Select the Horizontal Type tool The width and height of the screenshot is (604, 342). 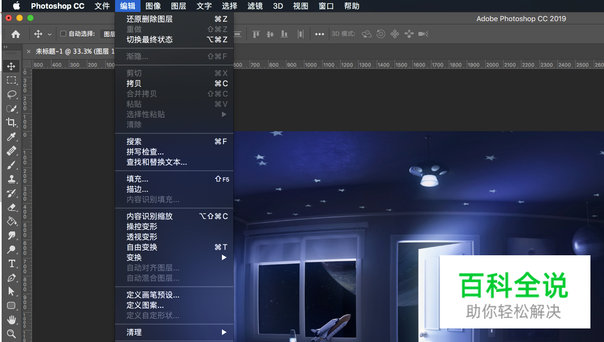(11, 263)
